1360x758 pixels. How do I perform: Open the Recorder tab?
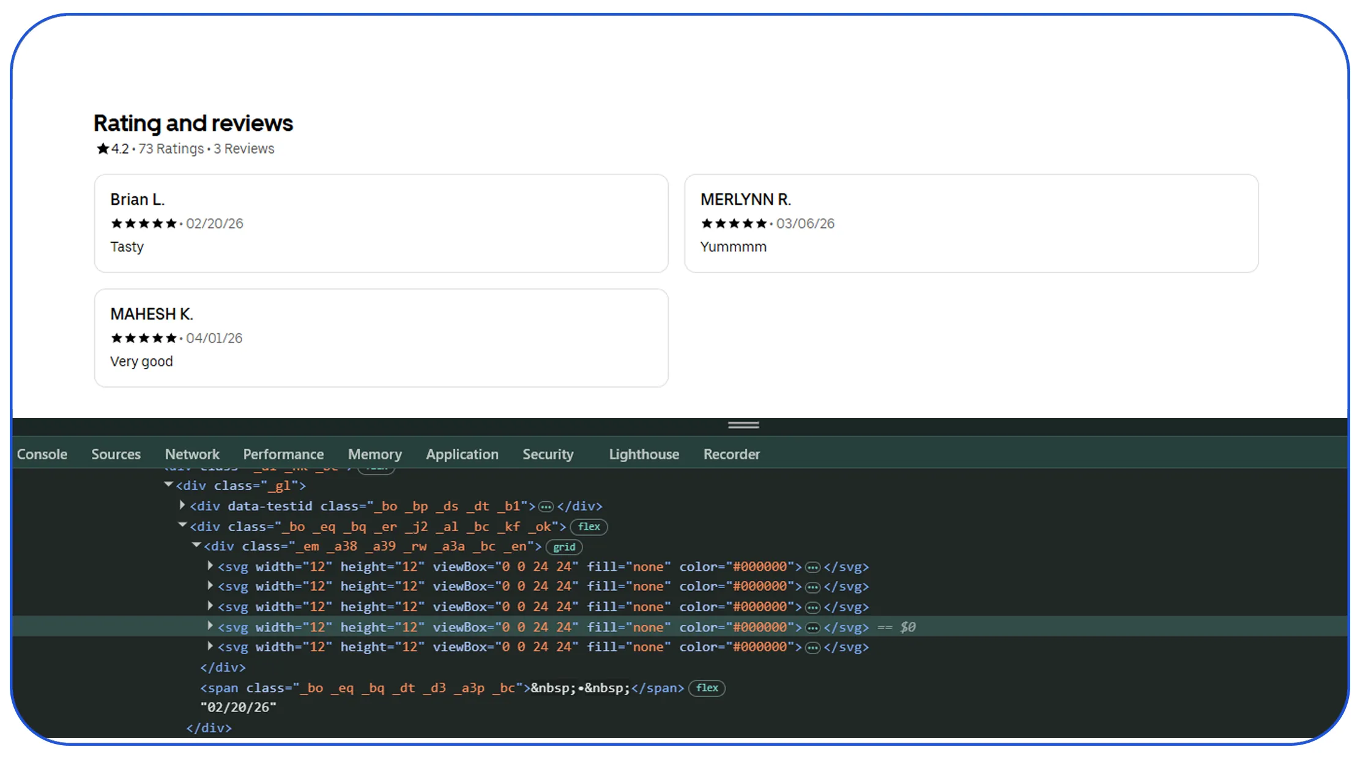pos(731,454)
